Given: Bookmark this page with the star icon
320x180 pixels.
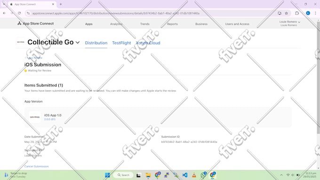Looking at the screenshot, I should (286, 13).
